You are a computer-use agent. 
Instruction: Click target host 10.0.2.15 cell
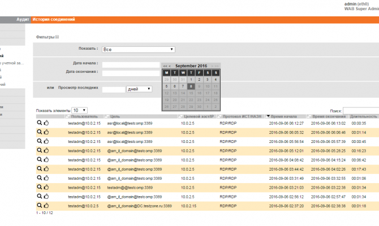click(188, 206)
